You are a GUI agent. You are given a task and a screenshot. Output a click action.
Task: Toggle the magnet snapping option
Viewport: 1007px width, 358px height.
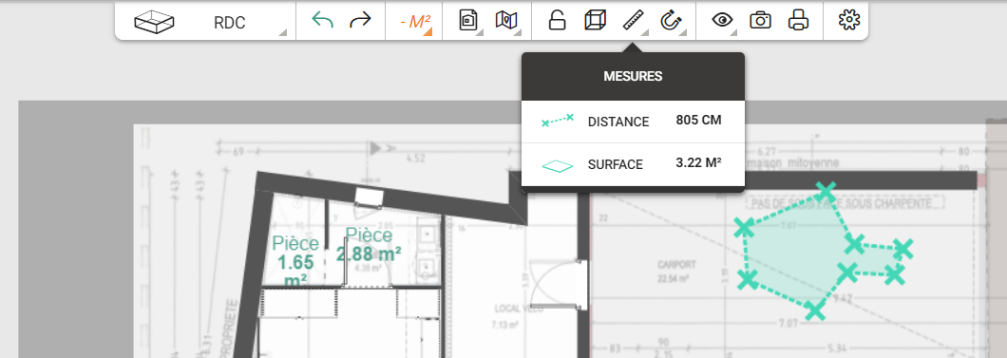coord(671,21)
